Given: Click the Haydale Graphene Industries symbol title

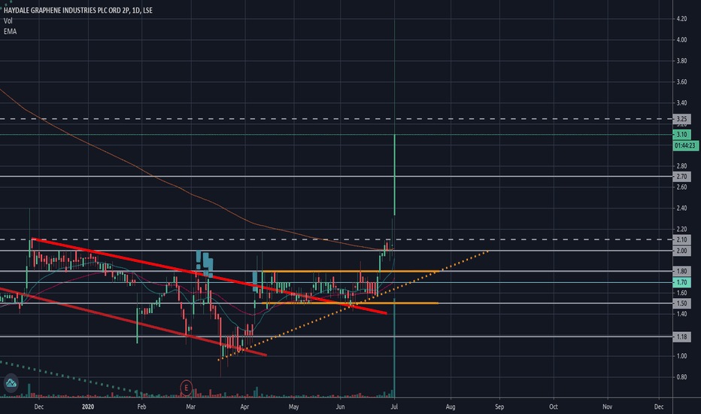Looking at the screenshot, I should point(78,11).
